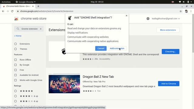Viewport: 194px width, 109px height.
Task: Cancel adding the extension
Action: 101,48
